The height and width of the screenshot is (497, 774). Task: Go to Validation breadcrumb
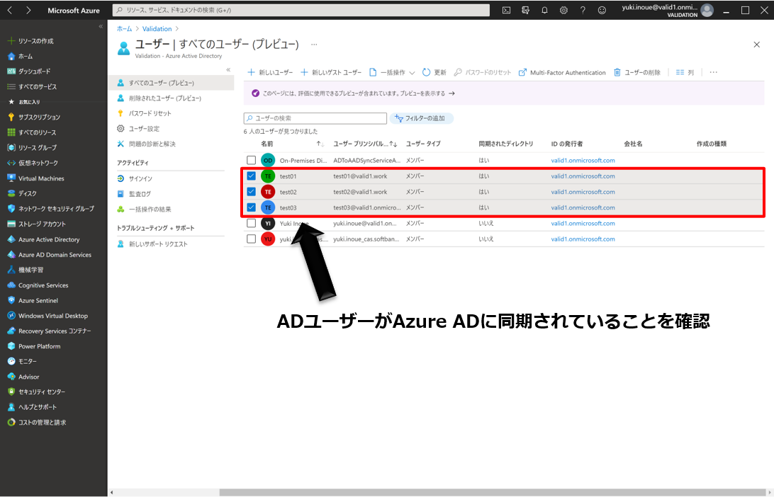coord(157,28)
